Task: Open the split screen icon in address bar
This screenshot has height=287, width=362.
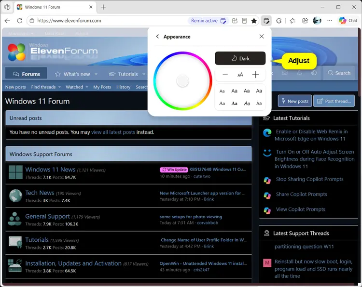Action: coord(235,21)
